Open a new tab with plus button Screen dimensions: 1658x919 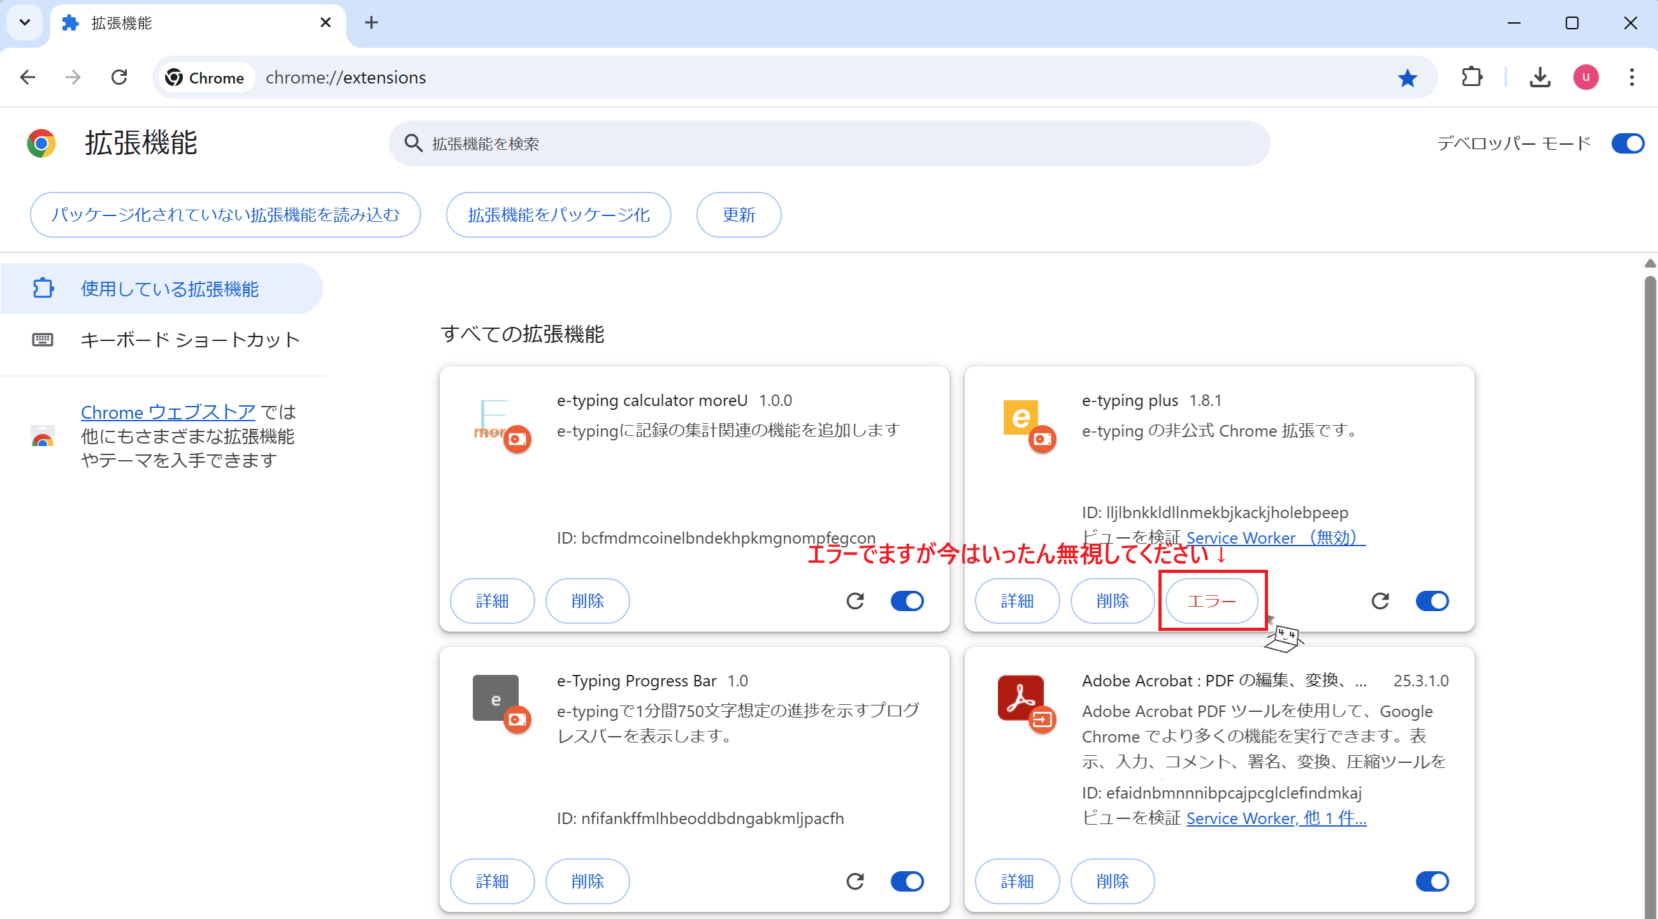coord(371,22)
